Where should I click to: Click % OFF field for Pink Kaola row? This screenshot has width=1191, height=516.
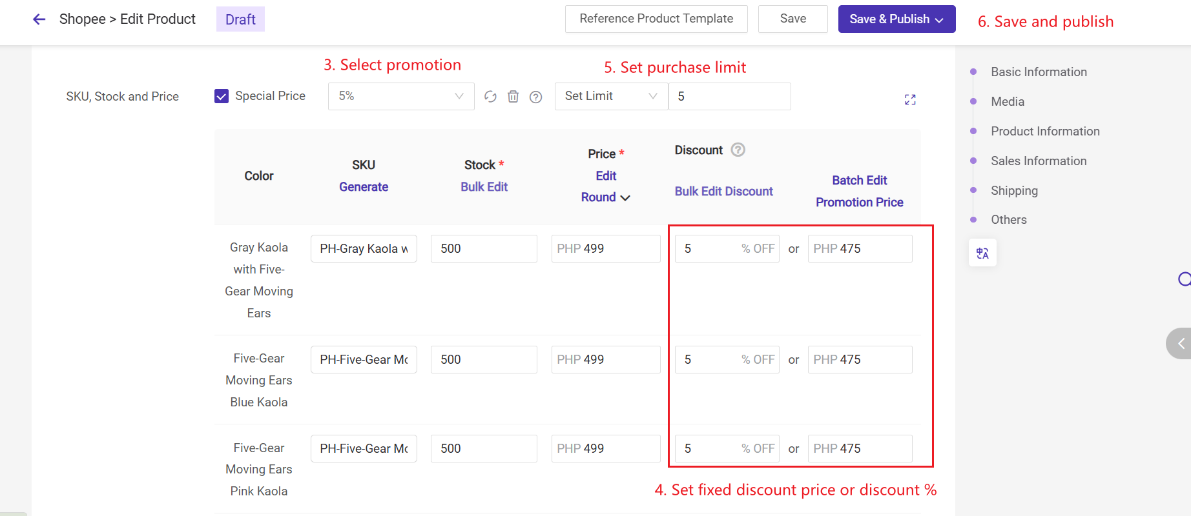coord(727,448)
